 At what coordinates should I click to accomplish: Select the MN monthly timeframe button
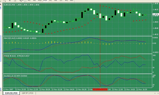click(x=71, y=1)
